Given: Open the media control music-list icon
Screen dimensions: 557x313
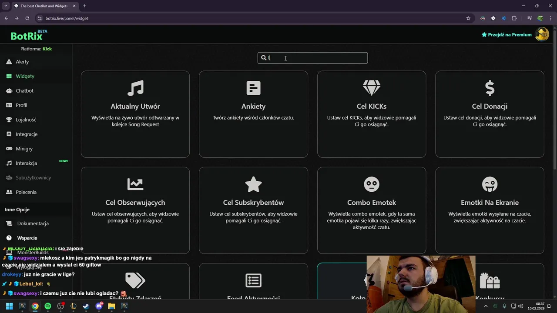Looking at the screenshot, I should coord(530,18).
